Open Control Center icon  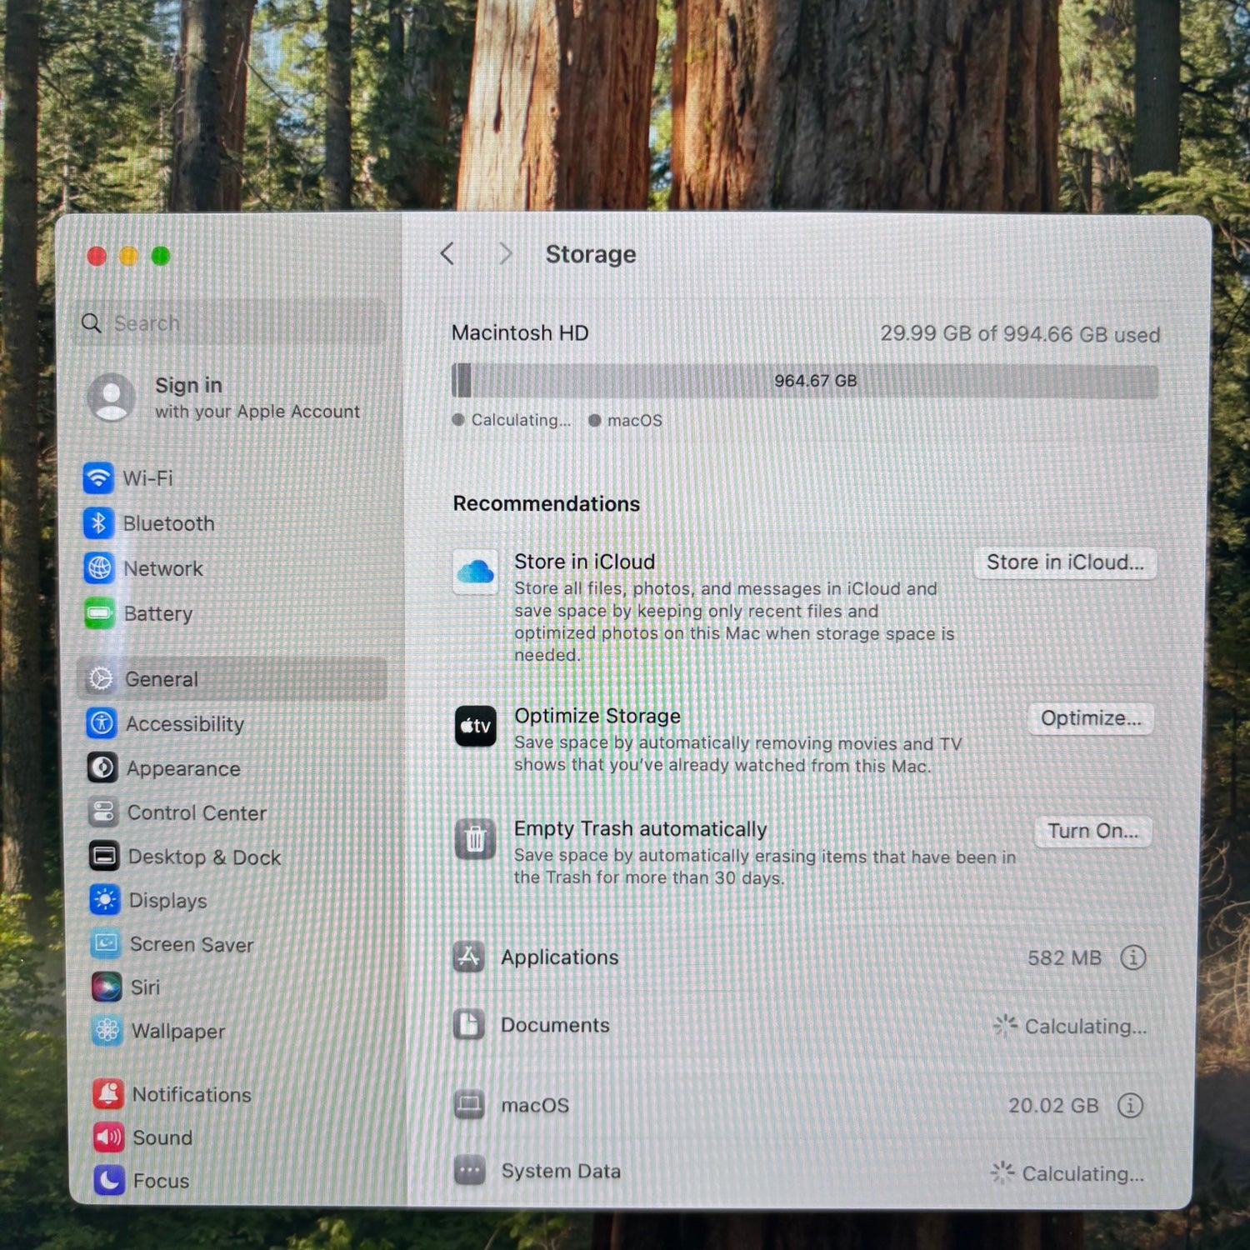pyautogui.click(x=103, y=812)
